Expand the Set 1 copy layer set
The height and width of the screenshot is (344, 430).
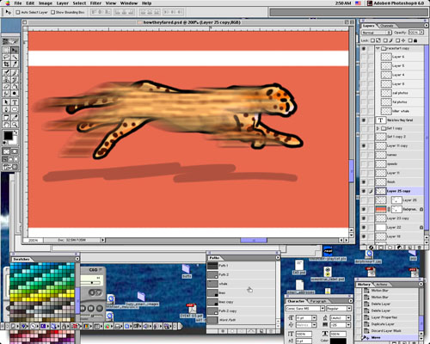coord(378,128)
